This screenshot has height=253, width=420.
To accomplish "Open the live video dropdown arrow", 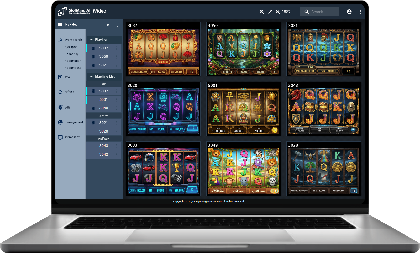I will coord(108,25).
